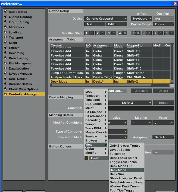Click the Add Out... button
This screenshot has width=178, height=192.
pos(117,91)
